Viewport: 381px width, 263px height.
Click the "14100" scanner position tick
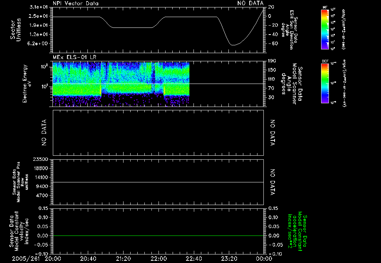click(x=41, y=177)
